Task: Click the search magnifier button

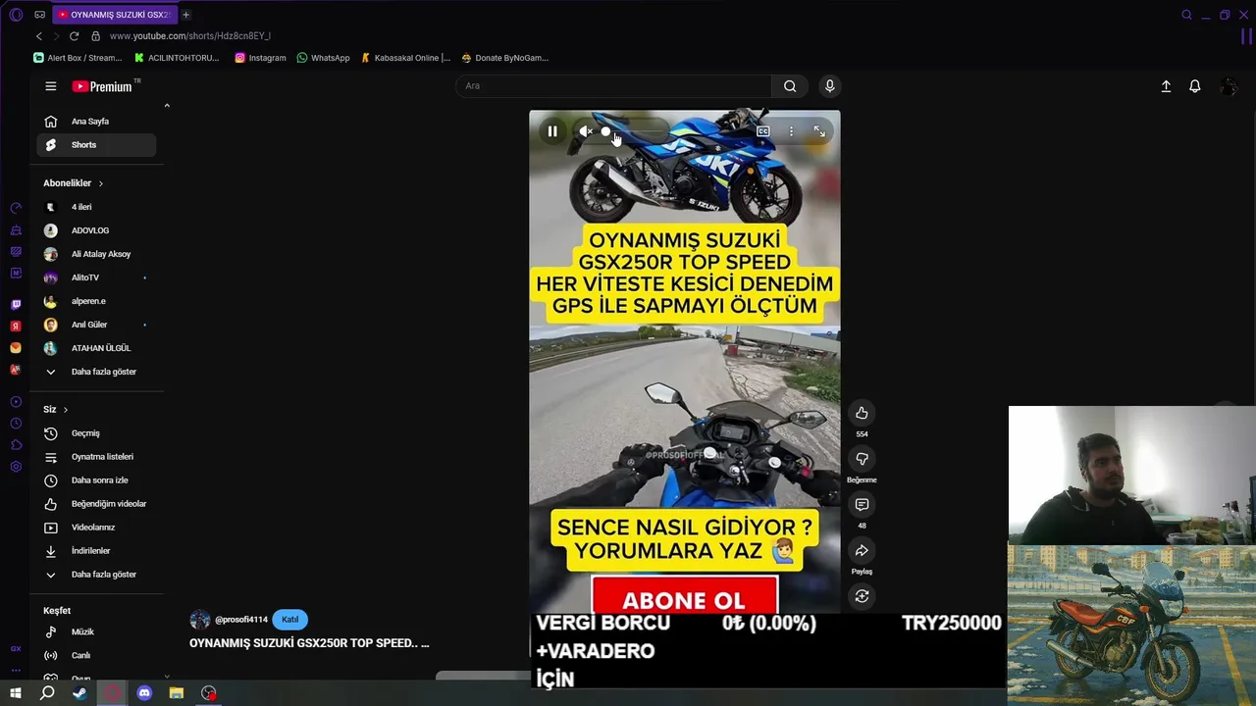Action: [790, 86]
